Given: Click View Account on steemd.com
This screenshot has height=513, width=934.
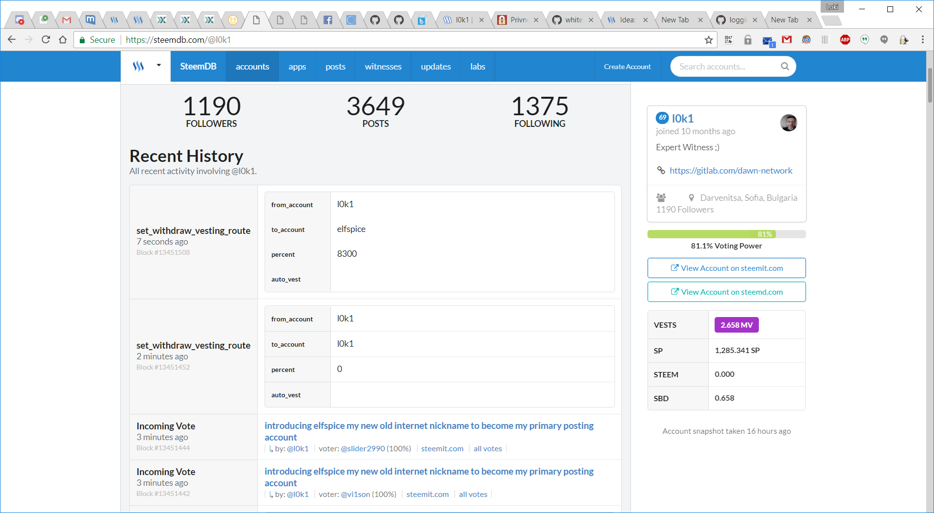Looking at the screenshot, I should click(727, 292).
